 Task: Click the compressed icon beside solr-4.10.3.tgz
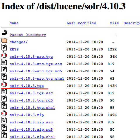pyautogui.click(x=4, y=84)
